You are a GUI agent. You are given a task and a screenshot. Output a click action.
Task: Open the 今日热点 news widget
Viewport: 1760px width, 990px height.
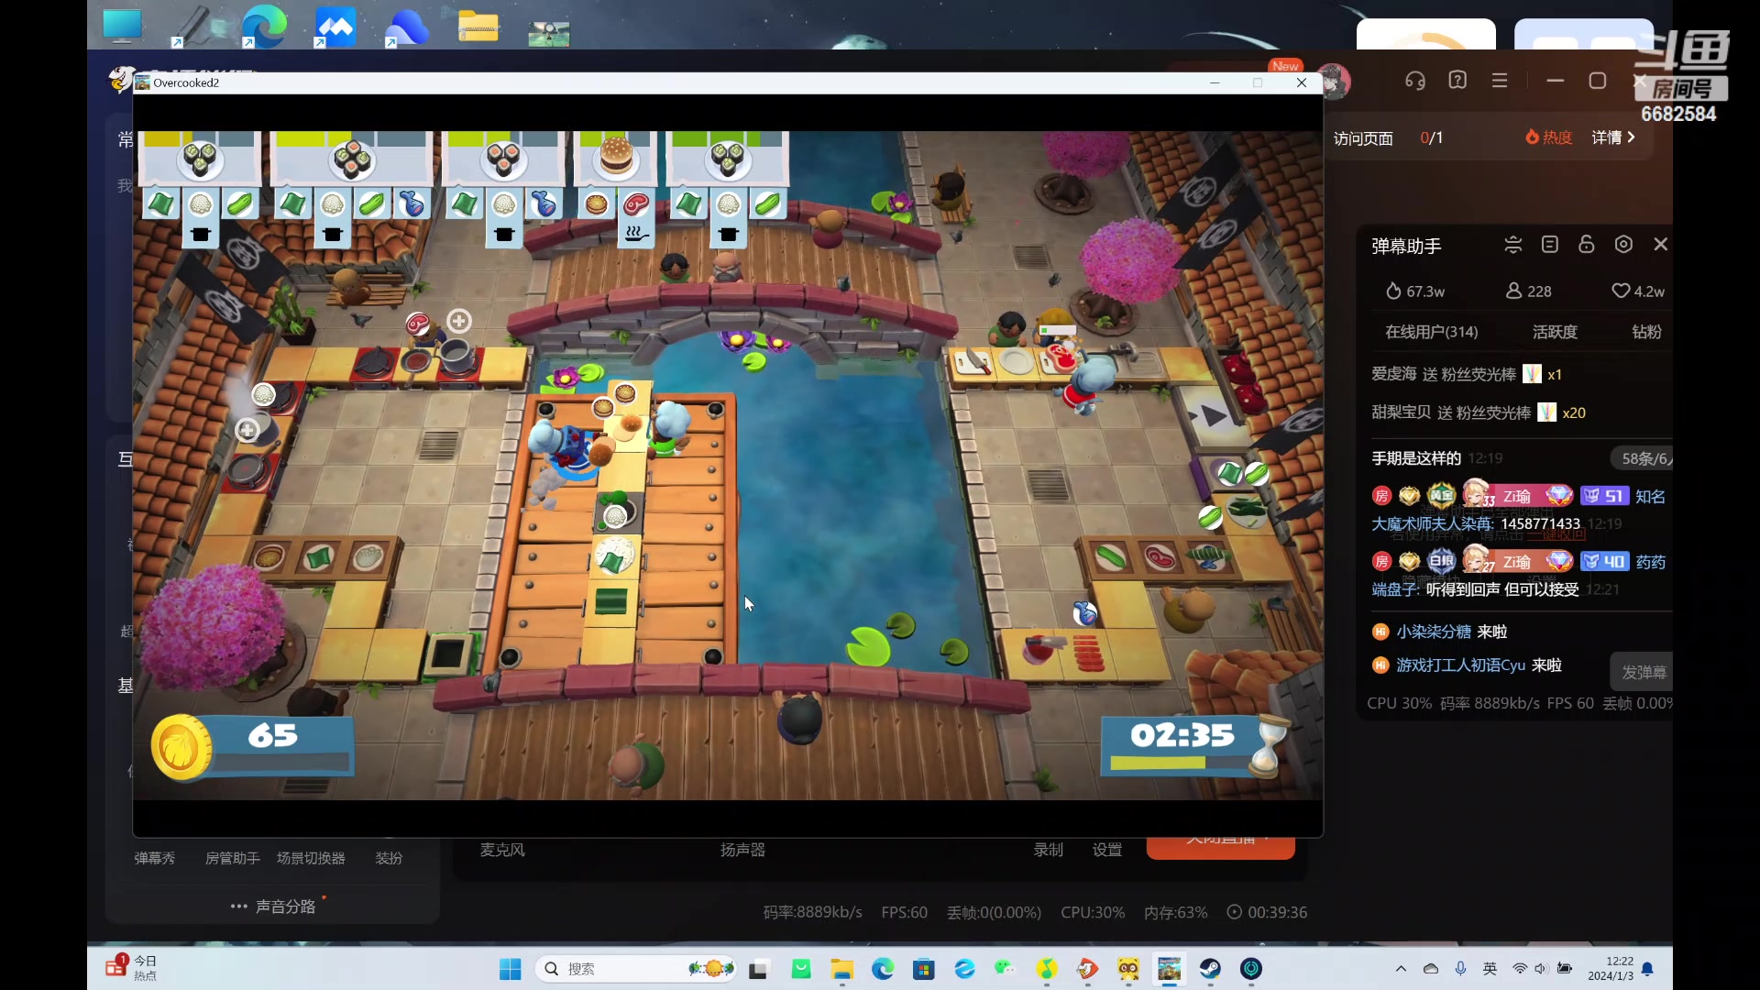(131, 968)
